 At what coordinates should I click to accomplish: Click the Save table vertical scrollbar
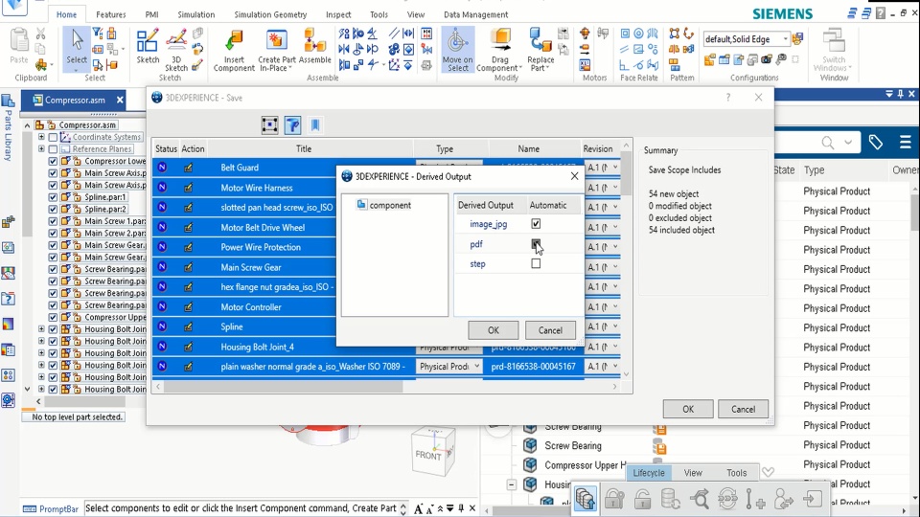626,173
